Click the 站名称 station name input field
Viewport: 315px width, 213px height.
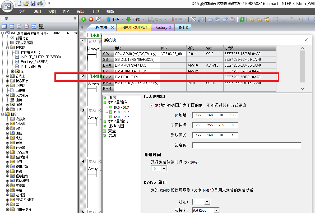point(246,145)
